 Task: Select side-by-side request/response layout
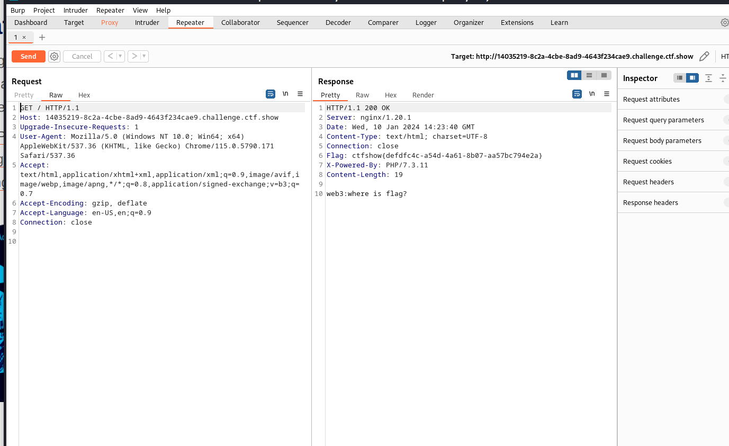click(x=574, y=75)
